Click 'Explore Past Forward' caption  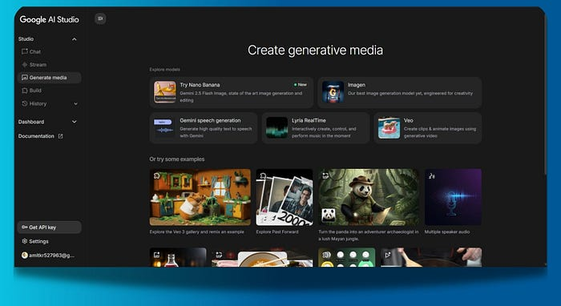277,232
